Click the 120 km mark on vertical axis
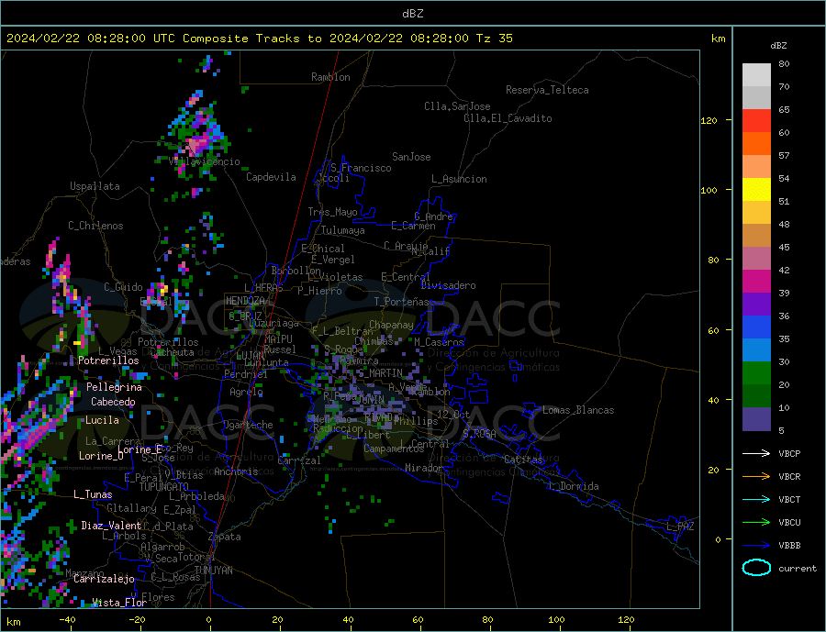 click(709, 120)
